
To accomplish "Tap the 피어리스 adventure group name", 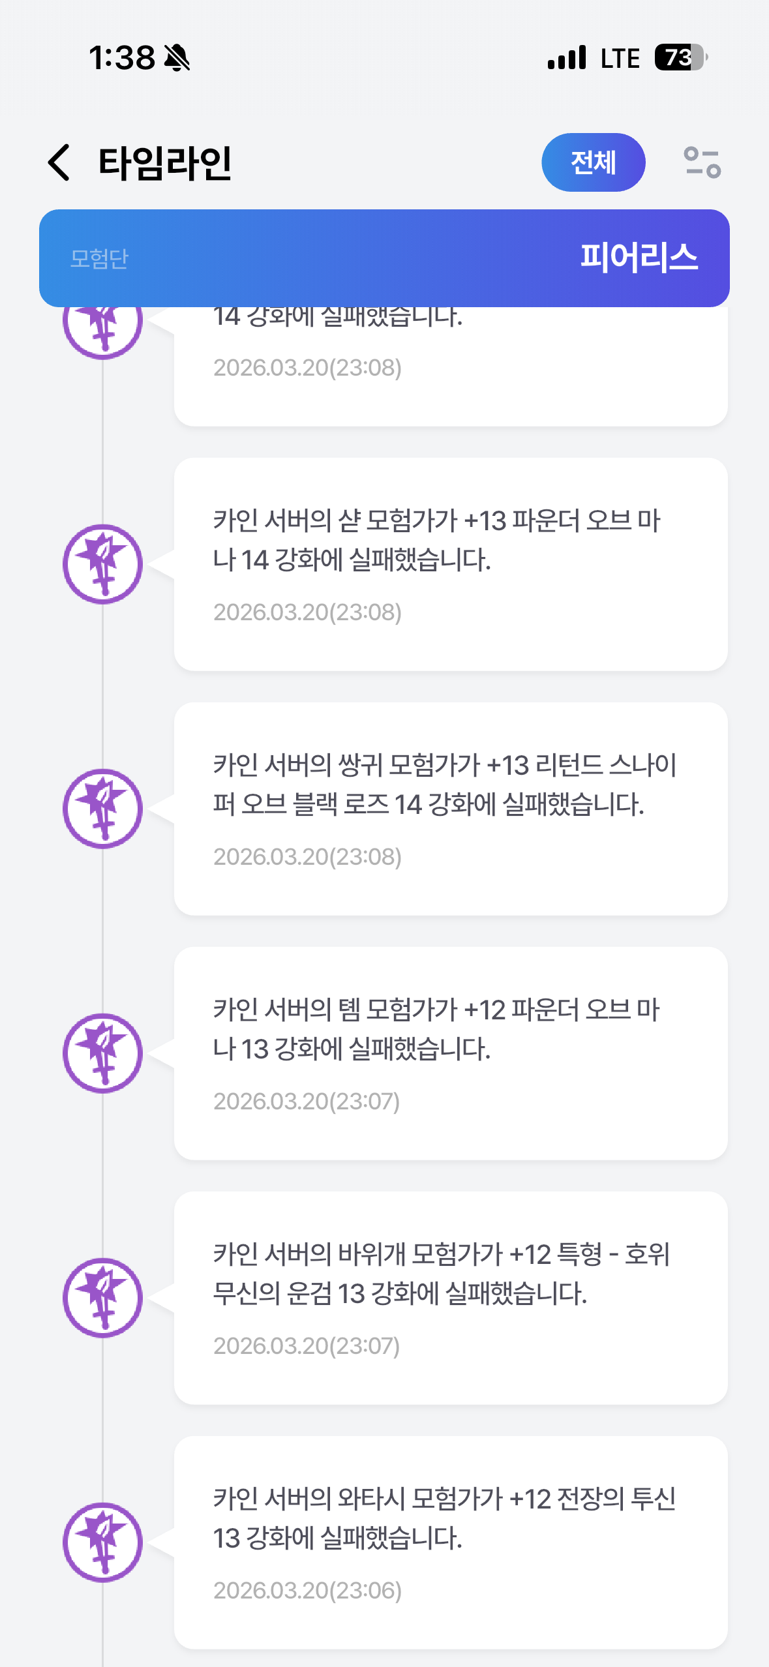I will pyautogui.click(x=639, y=258).
